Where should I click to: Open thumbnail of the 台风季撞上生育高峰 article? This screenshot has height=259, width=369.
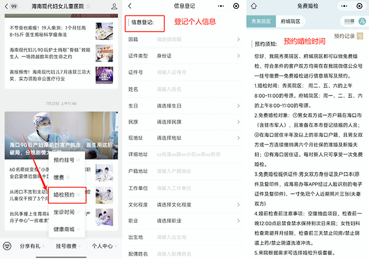pos(104,217)
